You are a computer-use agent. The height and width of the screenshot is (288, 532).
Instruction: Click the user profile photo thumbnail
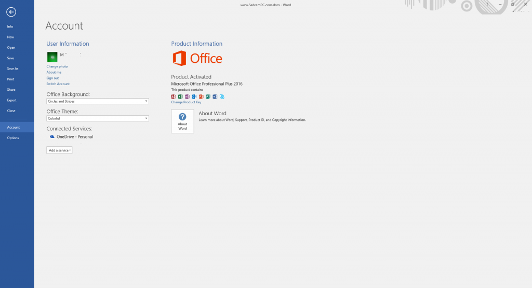point(52,57)
